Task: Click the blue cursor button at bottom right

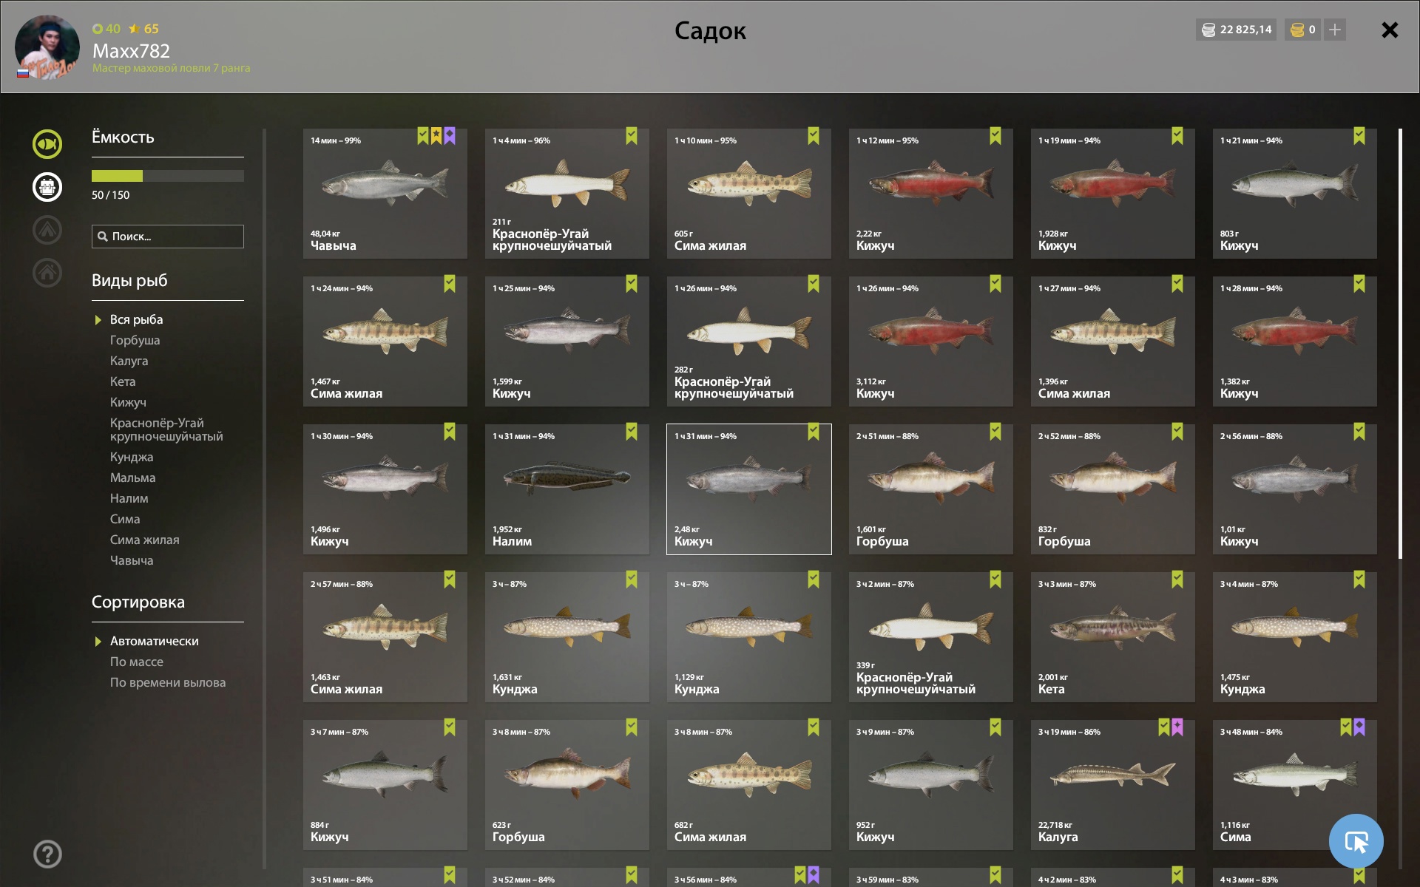Action: coord(1356,841)
